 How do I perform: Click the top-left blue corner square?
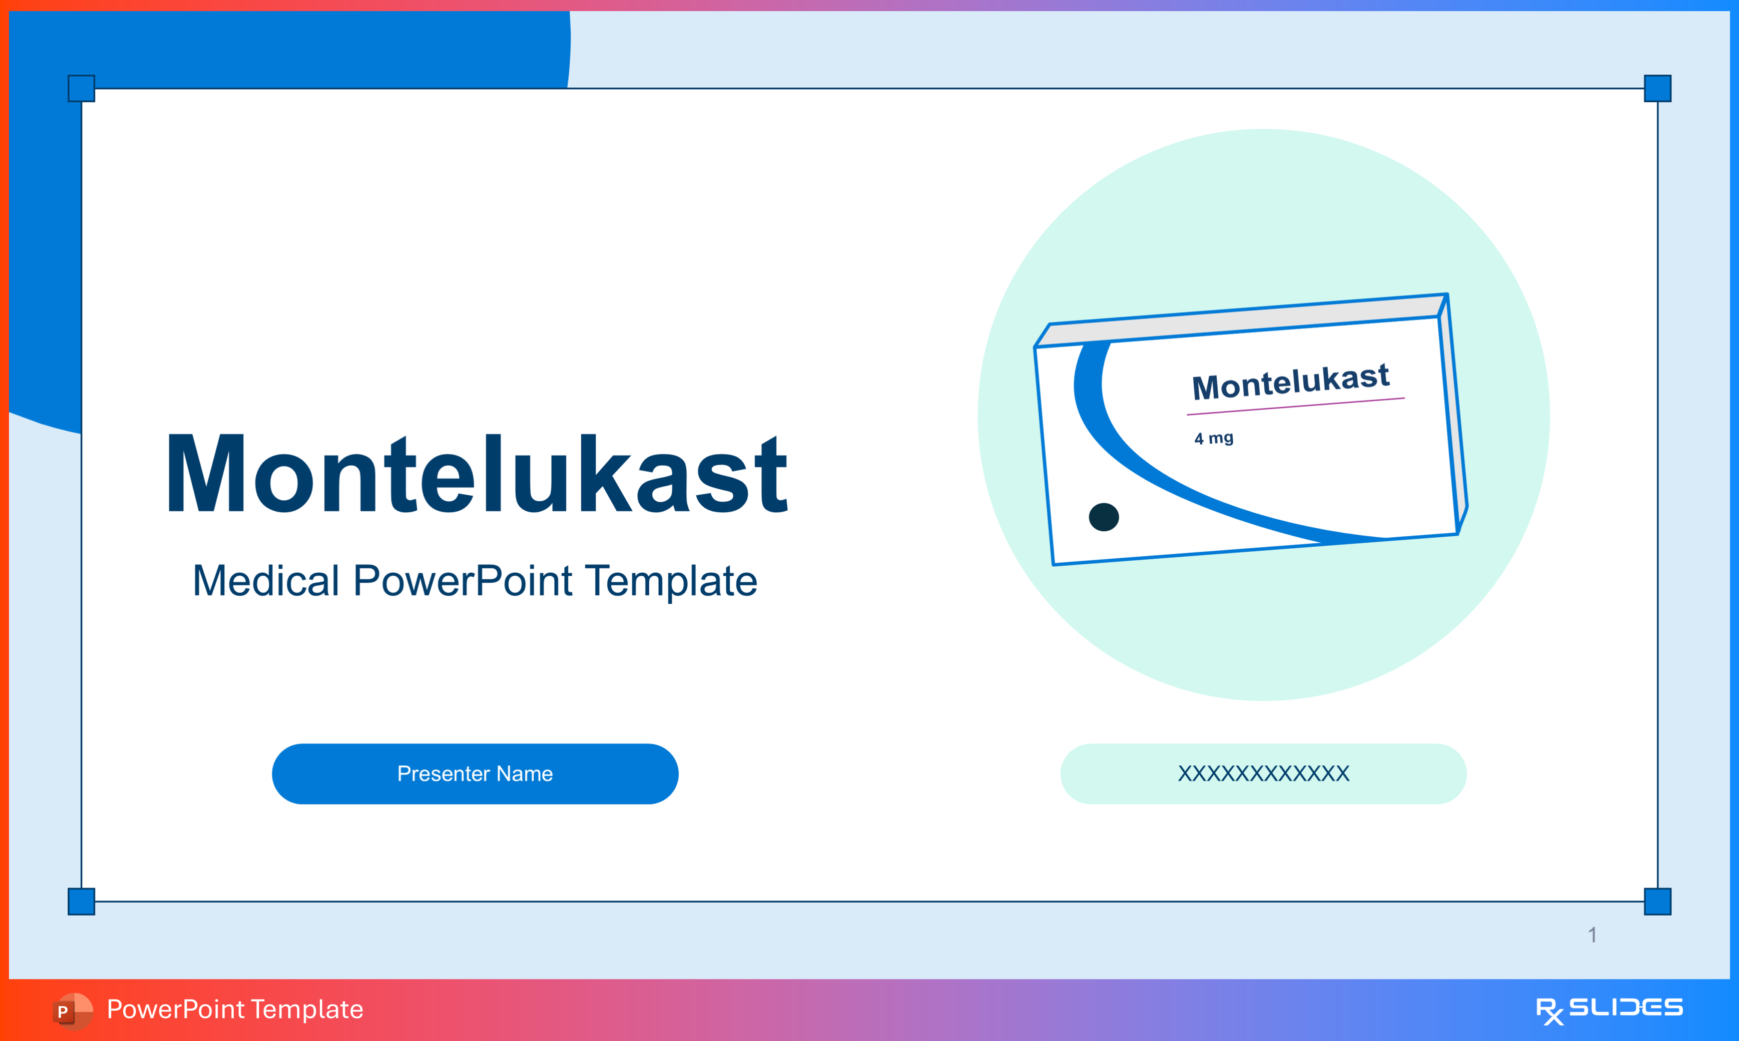point(81,88)
